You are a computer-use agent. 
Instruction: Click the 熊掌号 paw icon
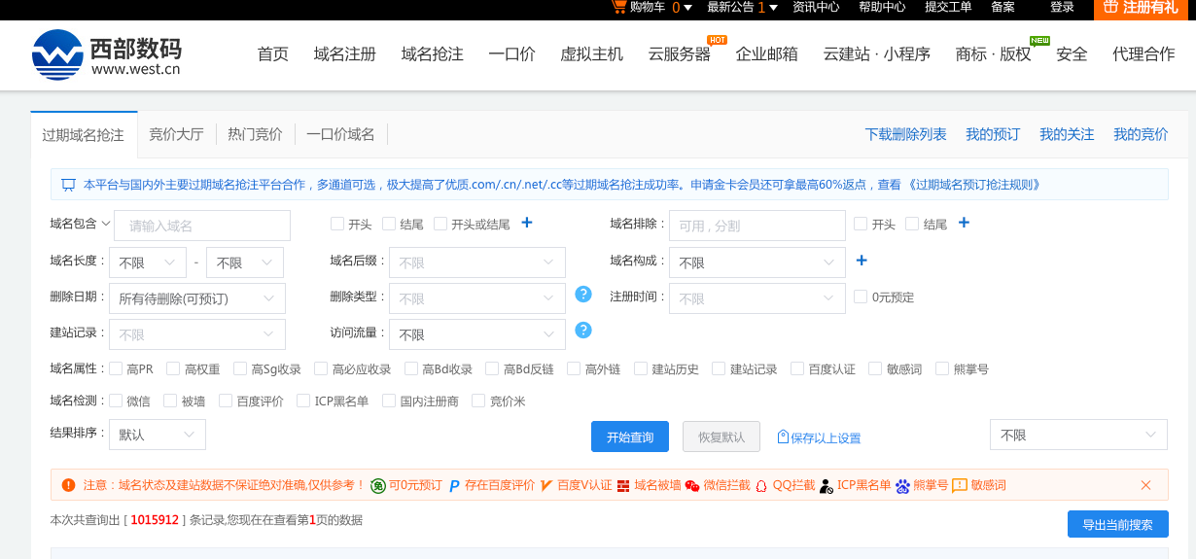pyautogui.click(x=902, y=485)
